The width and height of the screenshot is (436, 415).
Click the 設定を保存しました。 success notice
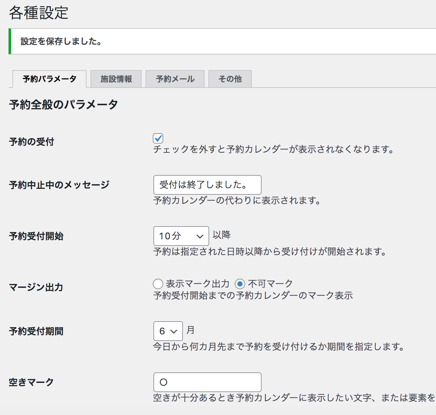[x=61, y=41]
